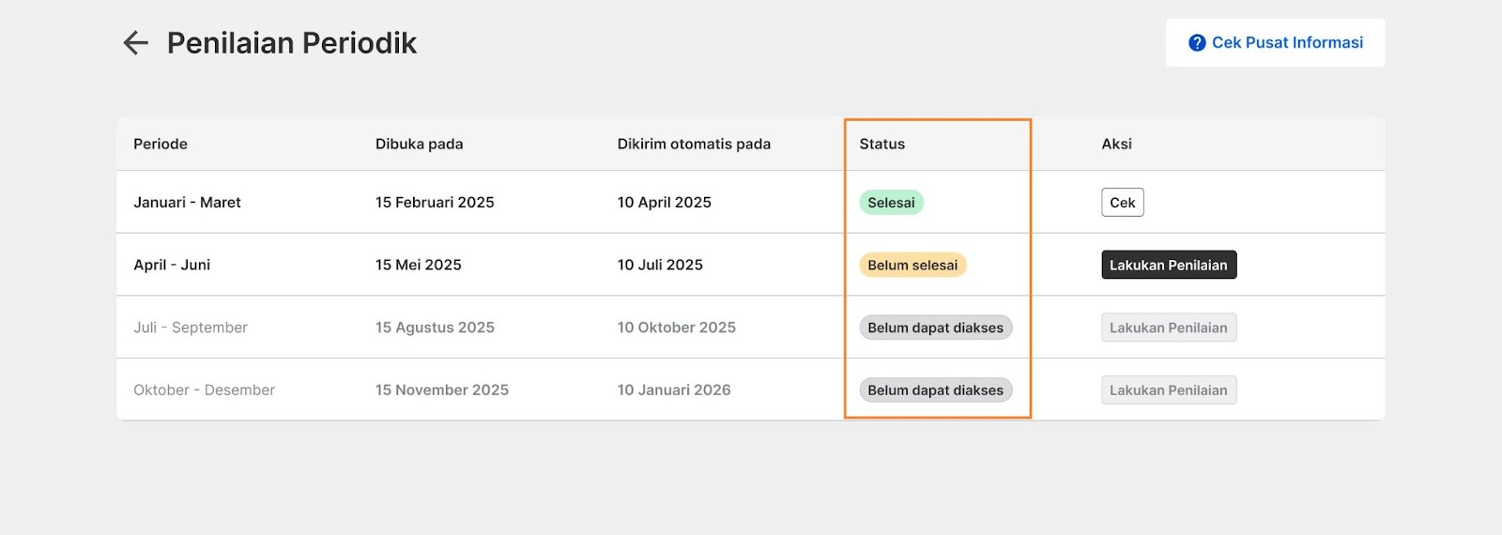
Task: Click the Belum selesai status badge
Action: (912, 265)
